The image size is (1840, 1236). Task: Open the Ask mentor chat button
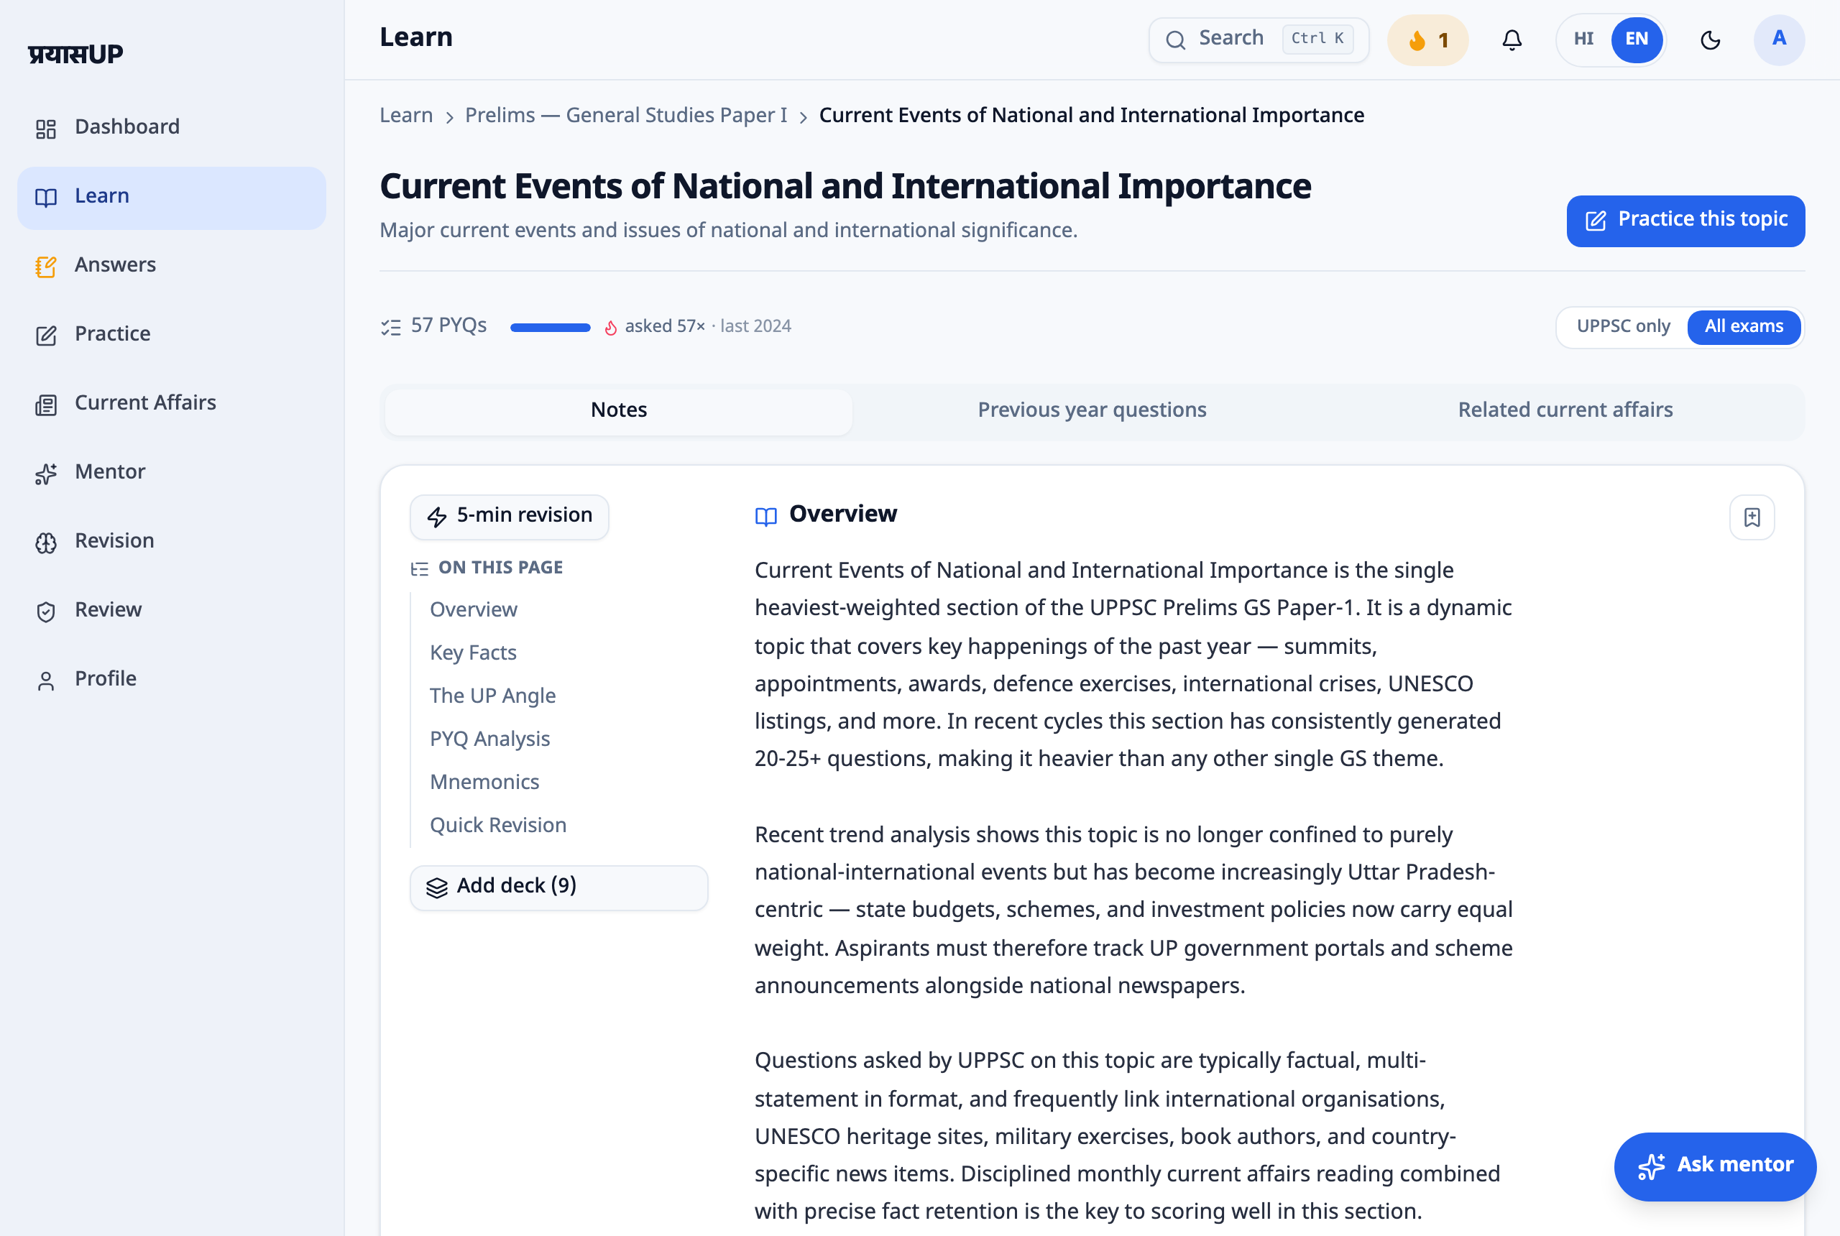(x=1715, y=1166)
